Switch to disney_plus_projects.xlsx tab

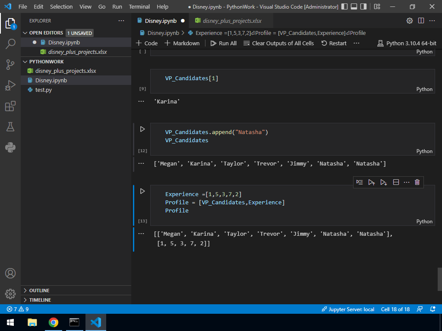(x=231, y=21)
